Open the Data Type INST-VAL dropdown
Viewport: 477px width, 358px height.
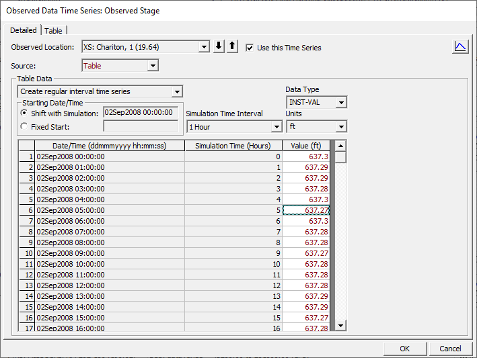341,102
